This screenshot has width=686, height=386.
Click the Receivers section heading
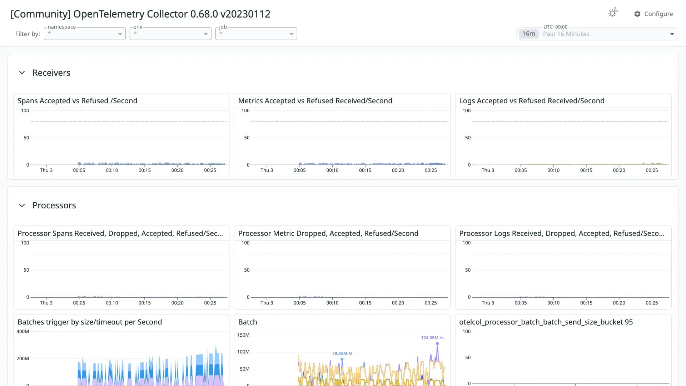click(51, 73)
